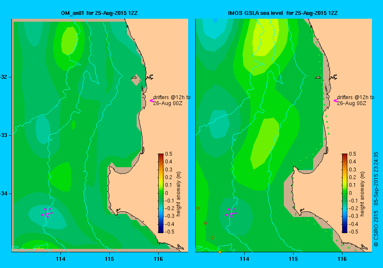Click the right map color scale bar
383x268 pixels.
[344, 193]
